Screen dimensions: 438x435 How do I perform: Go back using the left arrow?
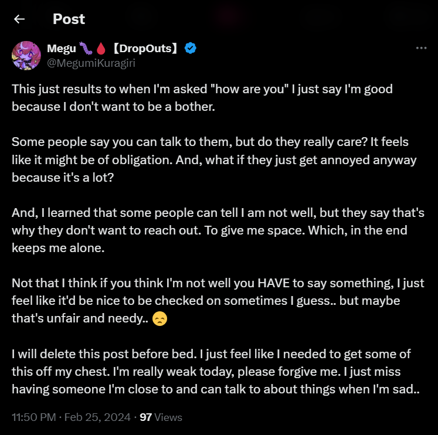(x=19, y=19)
